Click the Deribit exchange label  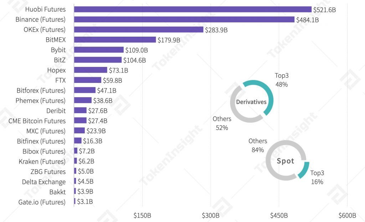(56, 111)
